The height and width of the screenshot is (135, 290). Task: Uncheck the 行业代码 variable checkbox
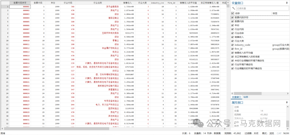(x=233, y=29)
